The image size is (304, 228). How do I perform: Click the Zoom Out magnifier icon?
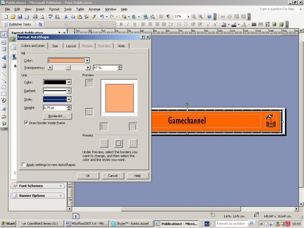point(194,17)
